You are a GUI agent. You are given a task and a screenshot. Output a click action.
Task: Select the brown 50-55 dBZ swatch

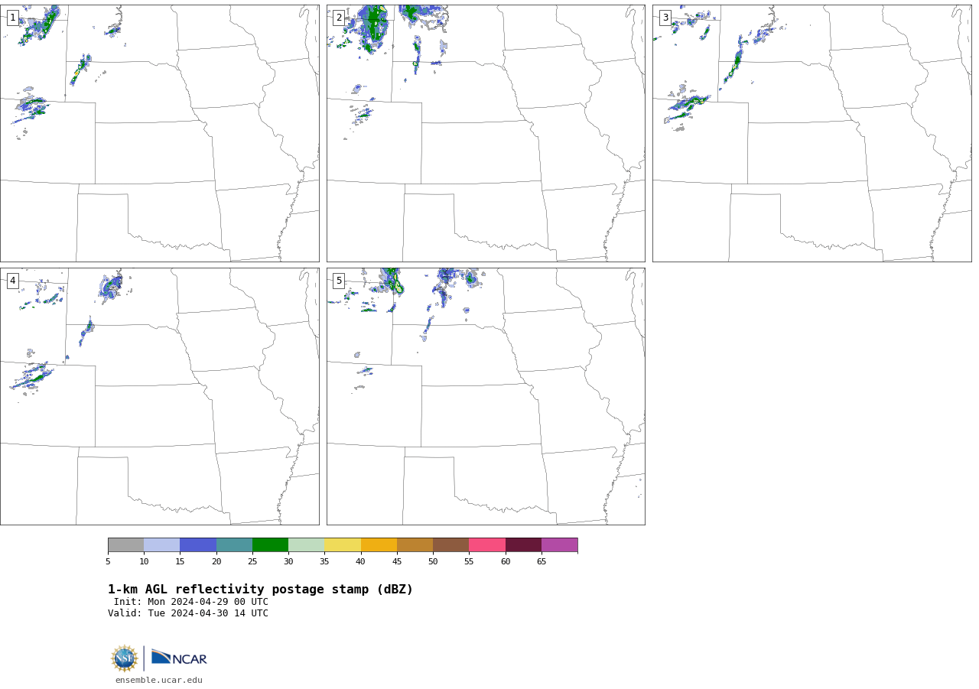point(450,545)
